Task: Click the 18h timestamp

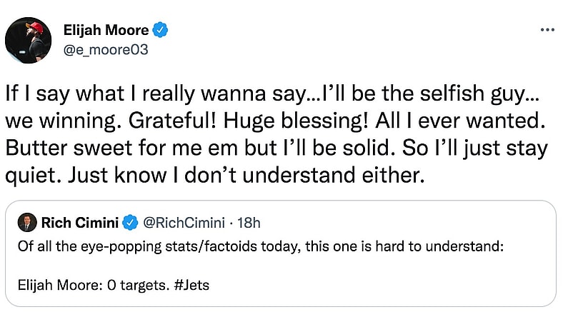Action: [x=247, y=223]
